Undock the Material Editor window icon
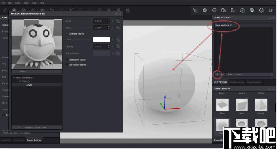277x149 pixels. click(117, 14)
